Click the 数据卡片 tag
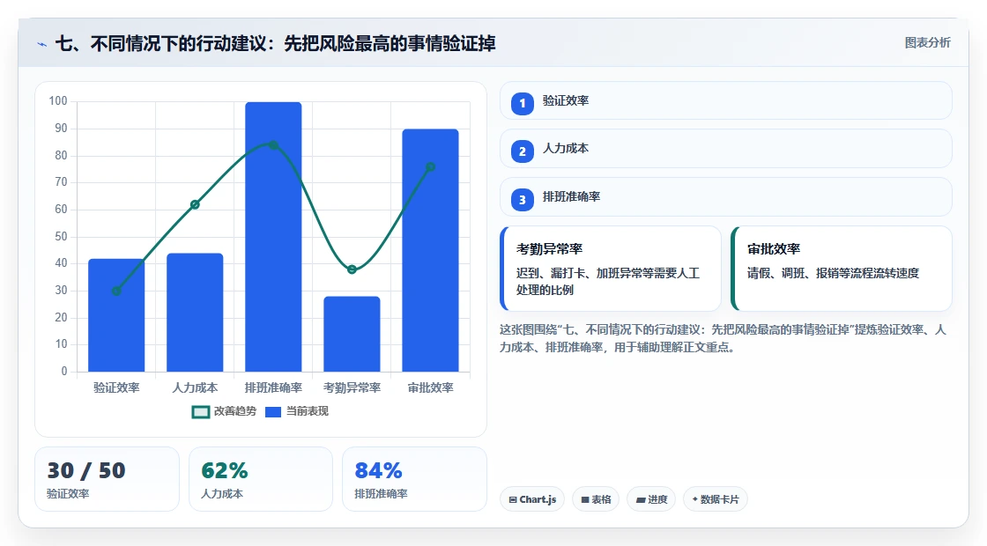Viewport: 987px width, 546px height. [x=716, y=499]
